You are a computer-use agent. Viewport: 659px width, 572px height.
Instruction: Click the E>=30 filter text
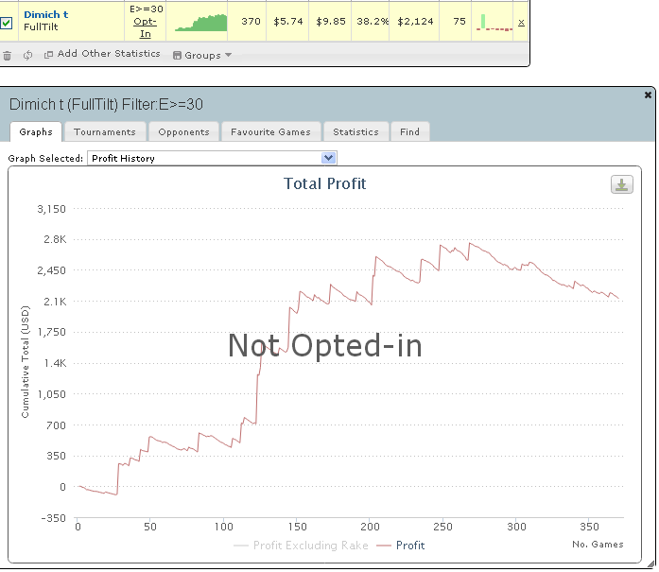pos(146,9)
